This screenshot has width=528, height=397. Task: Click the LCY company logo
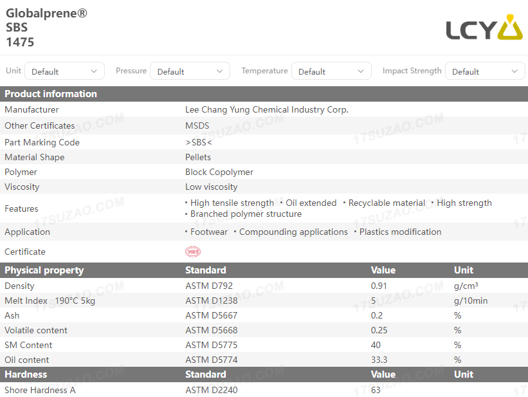click(484, 28)
